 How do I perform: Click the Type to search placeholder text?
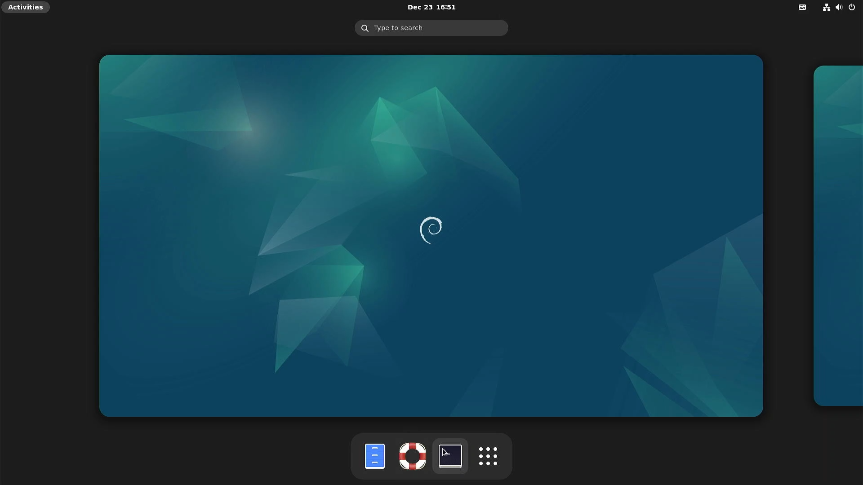tap(398, 28)
